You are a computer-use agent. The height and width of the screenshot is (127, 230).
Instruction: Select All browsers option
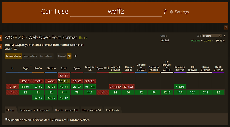pos(69,56)
